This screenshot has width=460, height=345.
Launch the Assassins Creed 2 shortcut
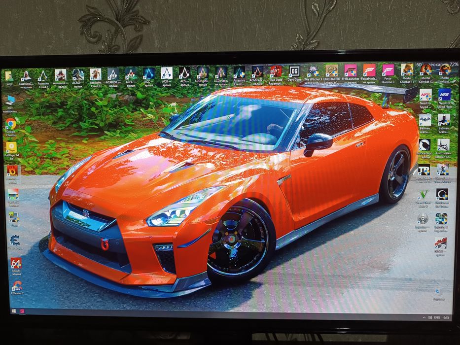(x=43, y=79)
